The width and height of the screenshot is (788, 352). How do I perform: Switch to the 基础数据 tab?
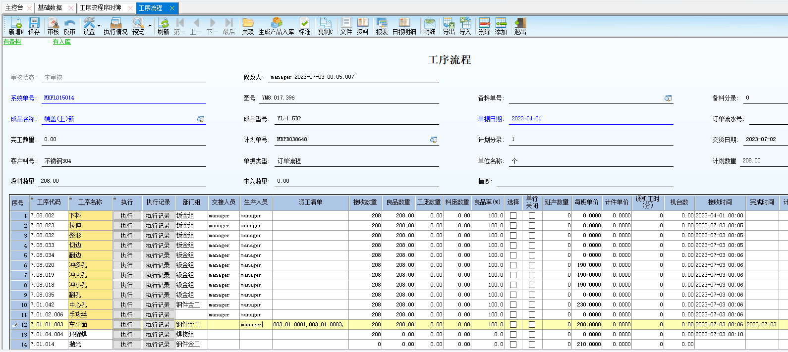[x=50, y=8]
